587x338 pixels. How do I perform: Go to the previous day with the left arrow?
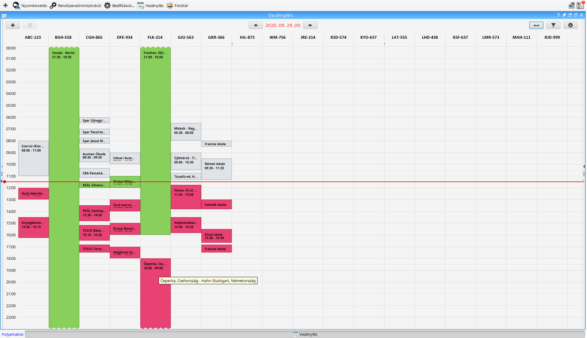(255, 25)
